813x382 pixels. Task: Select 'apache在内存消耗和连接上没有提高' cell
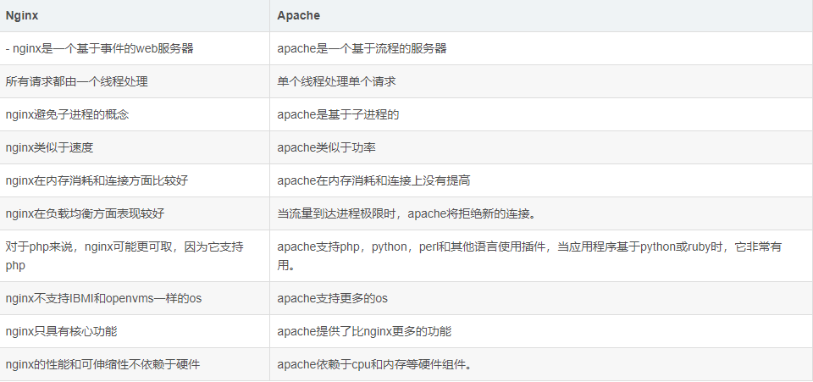coord(541,180)
